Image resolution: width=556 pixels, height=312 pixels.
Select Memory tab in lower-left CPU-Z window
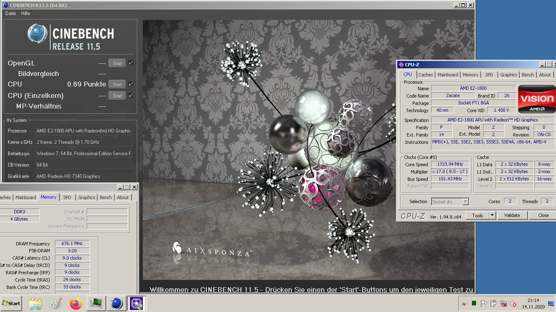[48, 197]
